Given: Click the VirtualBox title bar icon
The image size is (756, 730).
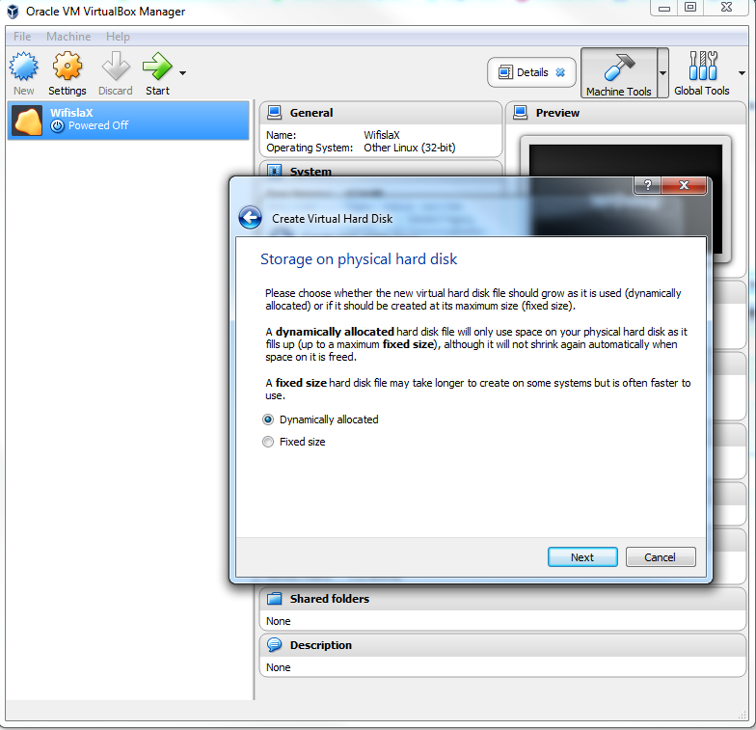Looking at the screenshot, I should pos(13,12).
